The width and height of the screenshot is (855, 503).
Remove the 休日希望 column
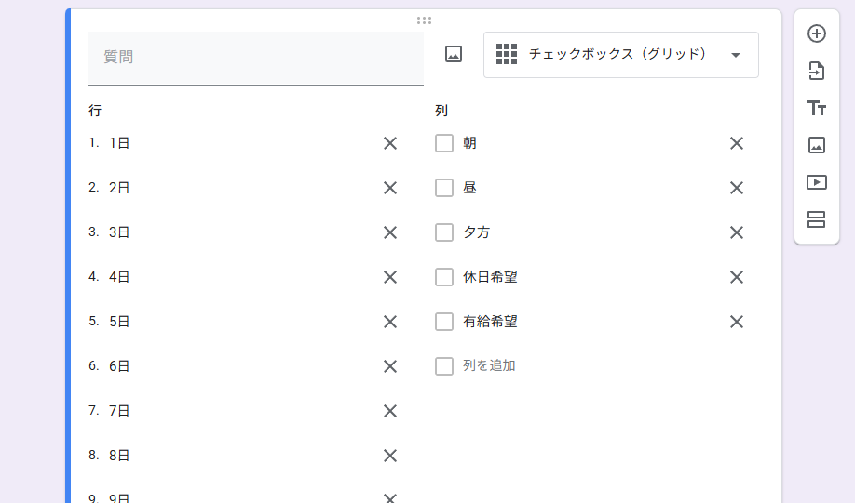(737, 277)
